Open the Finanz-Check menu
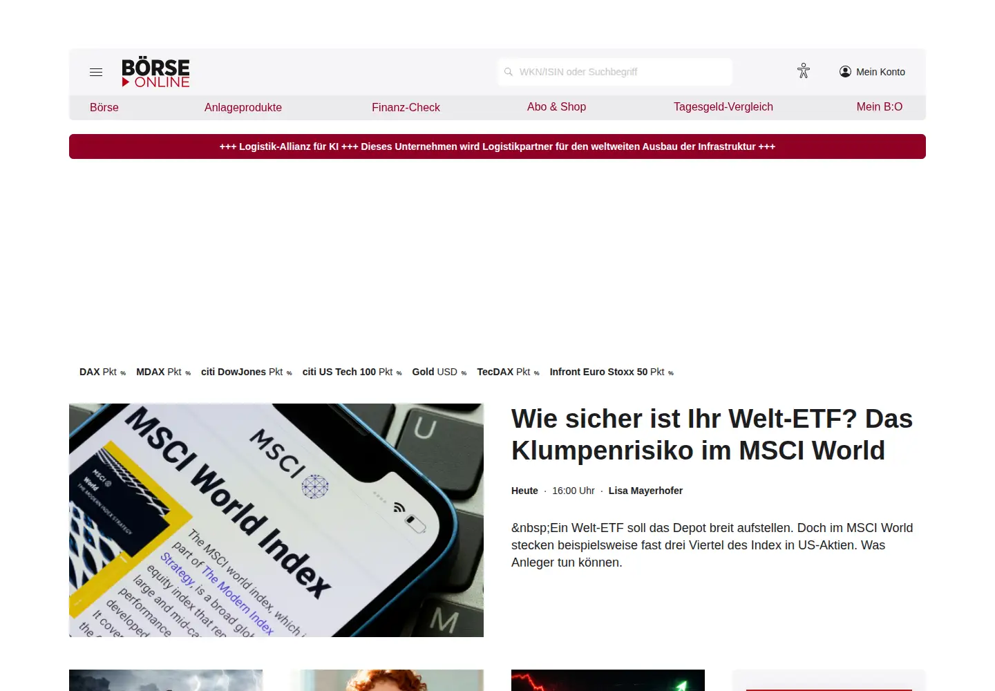This screenshot has height=691, width=995. (406, 107)
